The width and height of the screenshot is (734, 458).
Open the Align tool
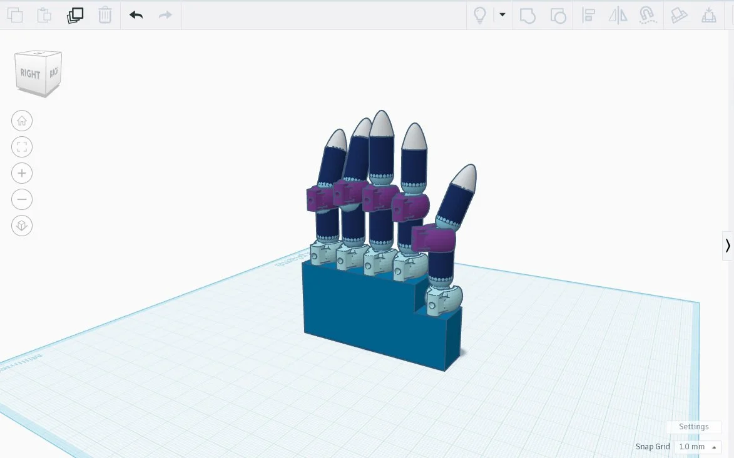tap(588, 16)
